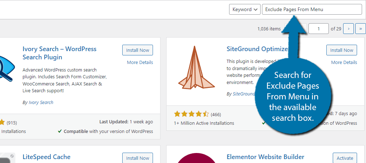The width and height of the screenshot is (366, 163).
Task: Click the 1,036 items count text
Action: [269, 29]
